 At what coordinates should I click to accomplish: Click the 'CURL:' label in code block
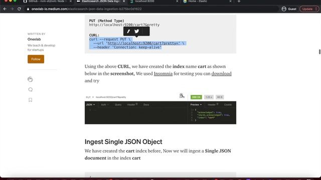94,35
